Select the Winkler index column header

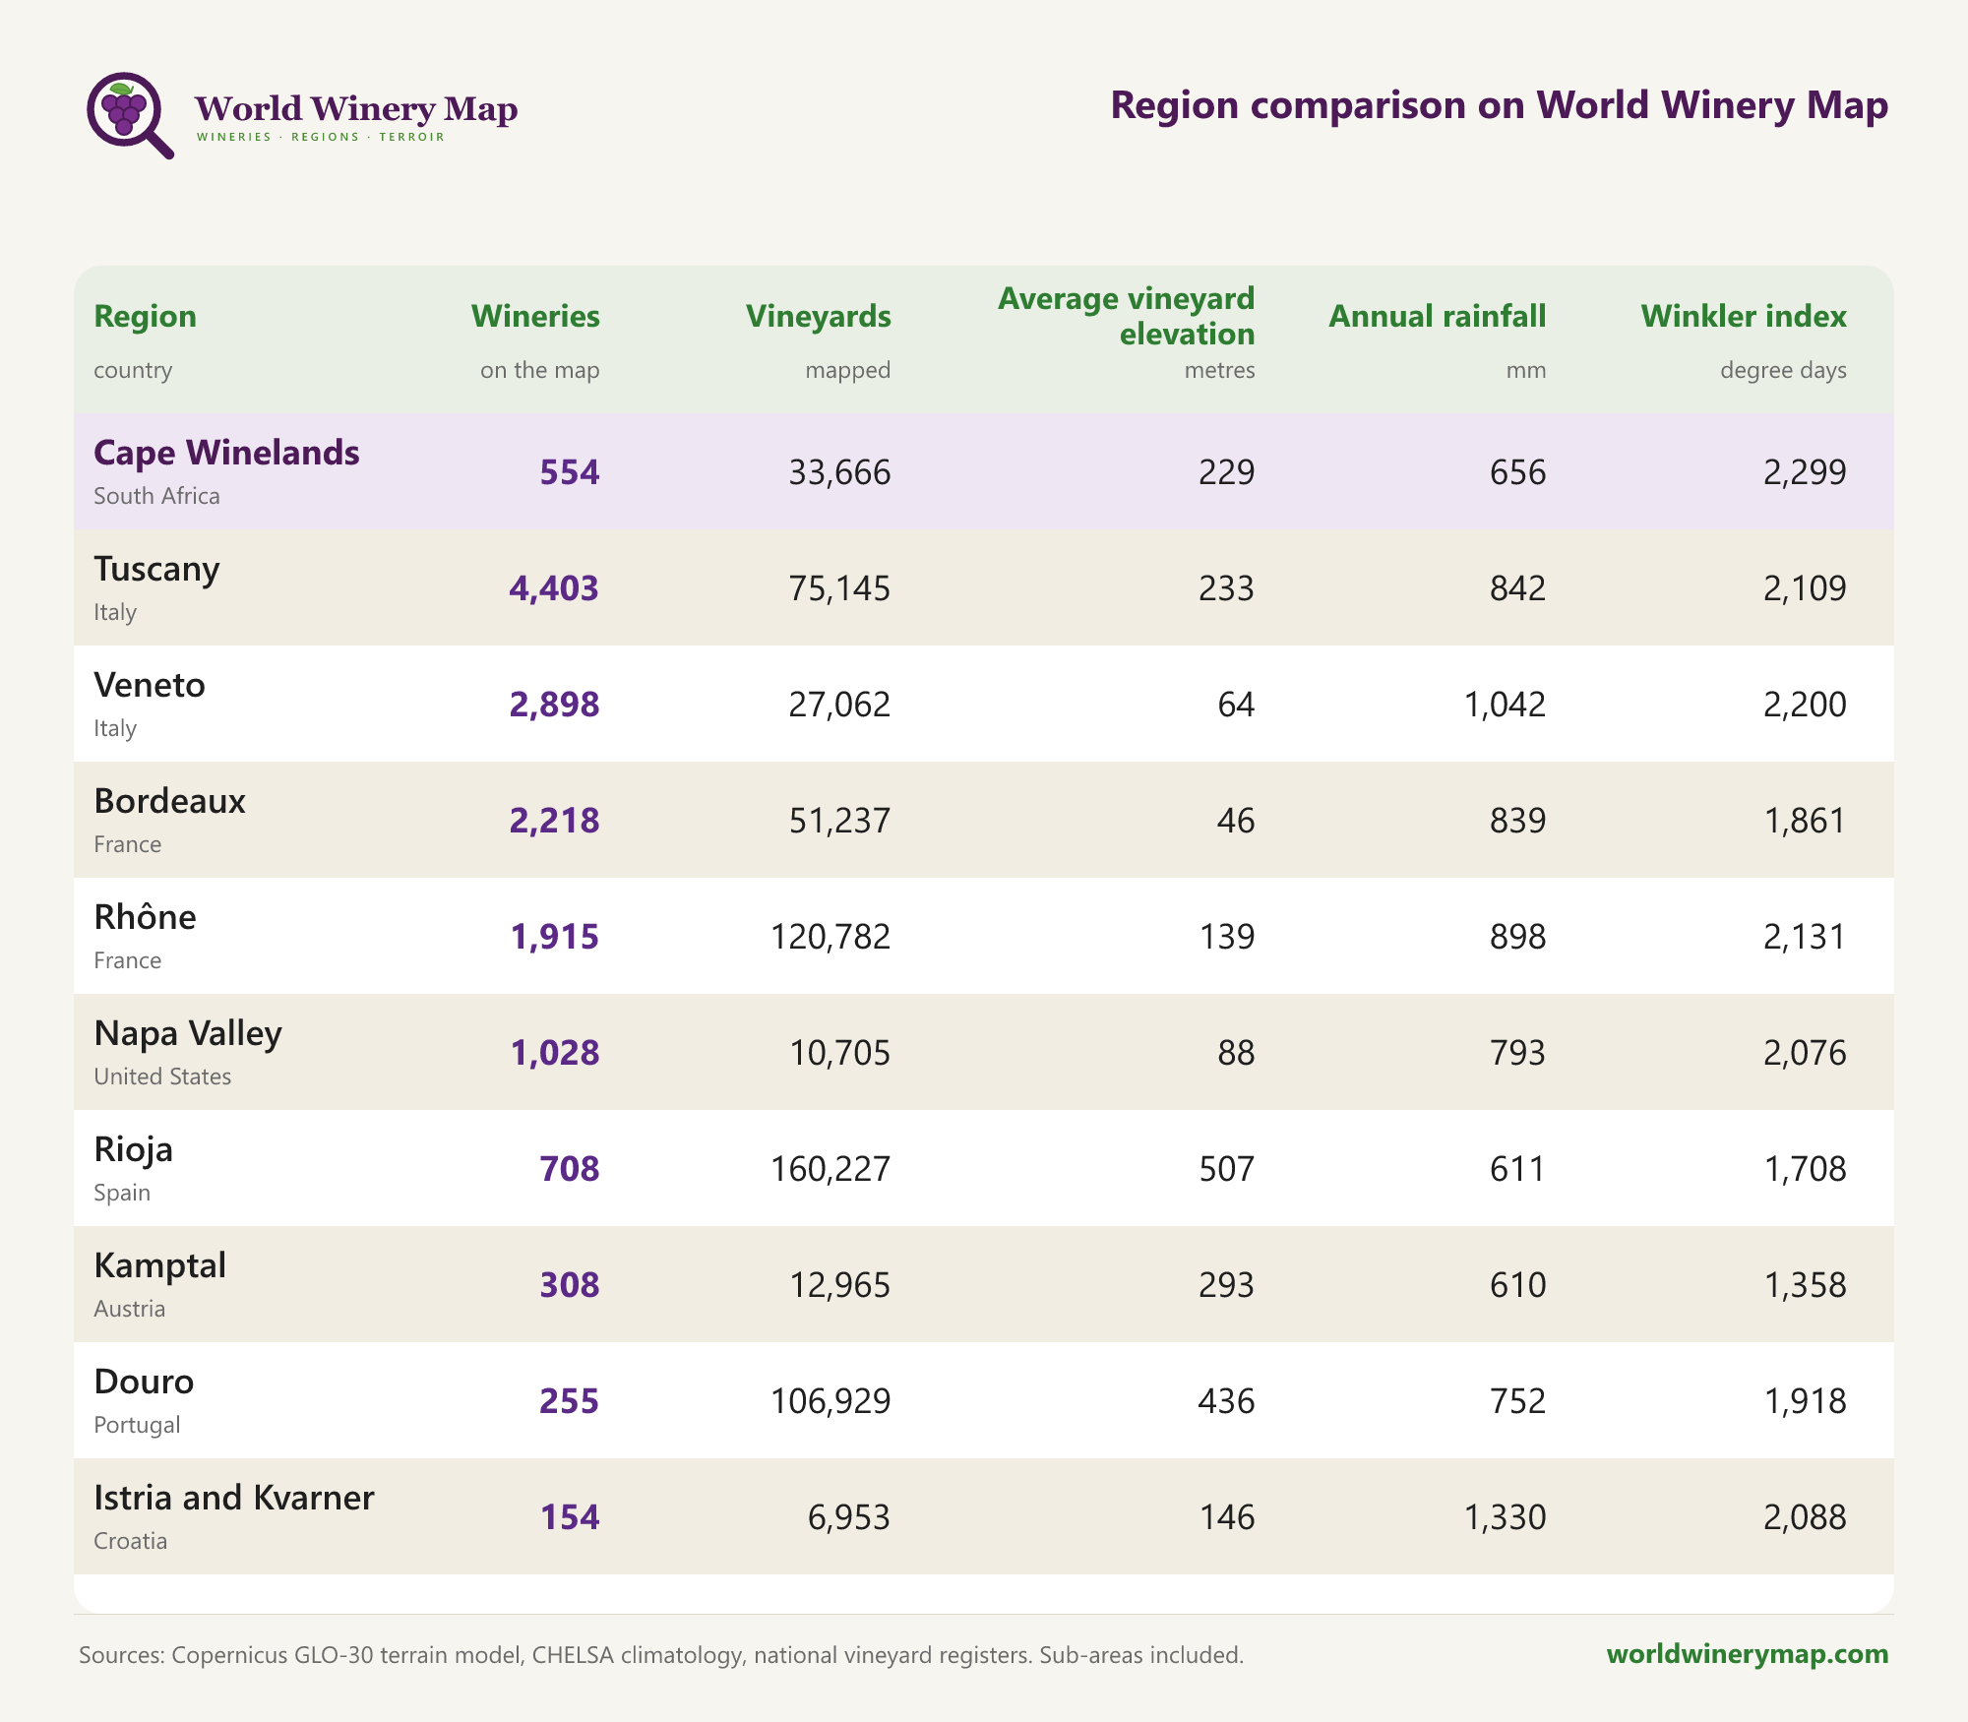[1744, 316]
